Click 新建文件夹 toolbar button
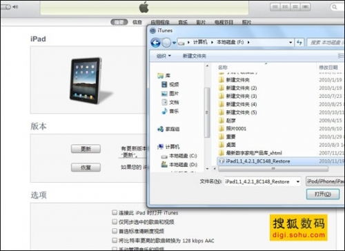Screen dimensions: 345x251 pos(195,56)
